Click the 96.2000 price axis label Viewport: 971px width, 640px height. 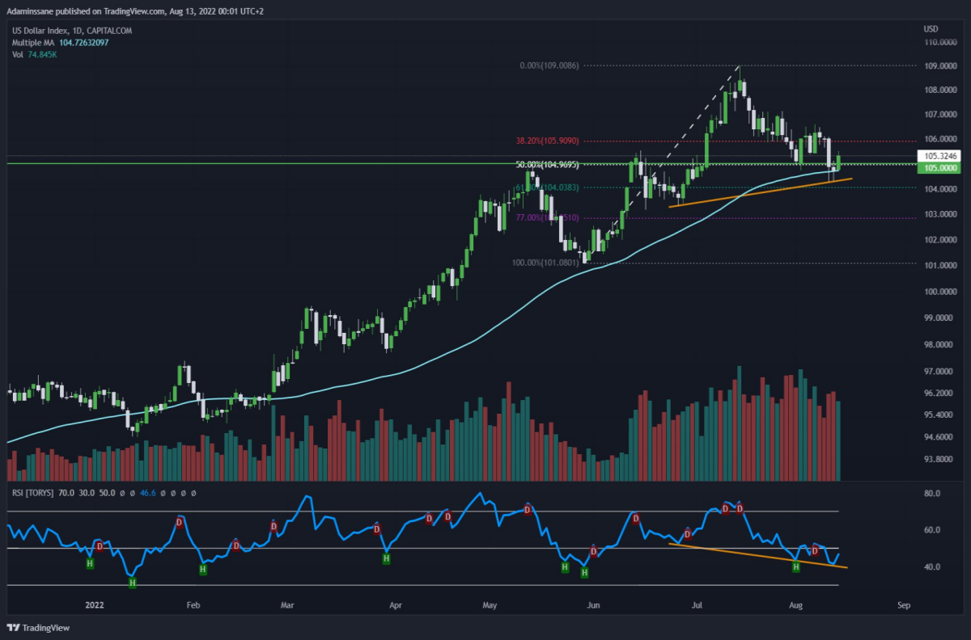coord(939,394)
